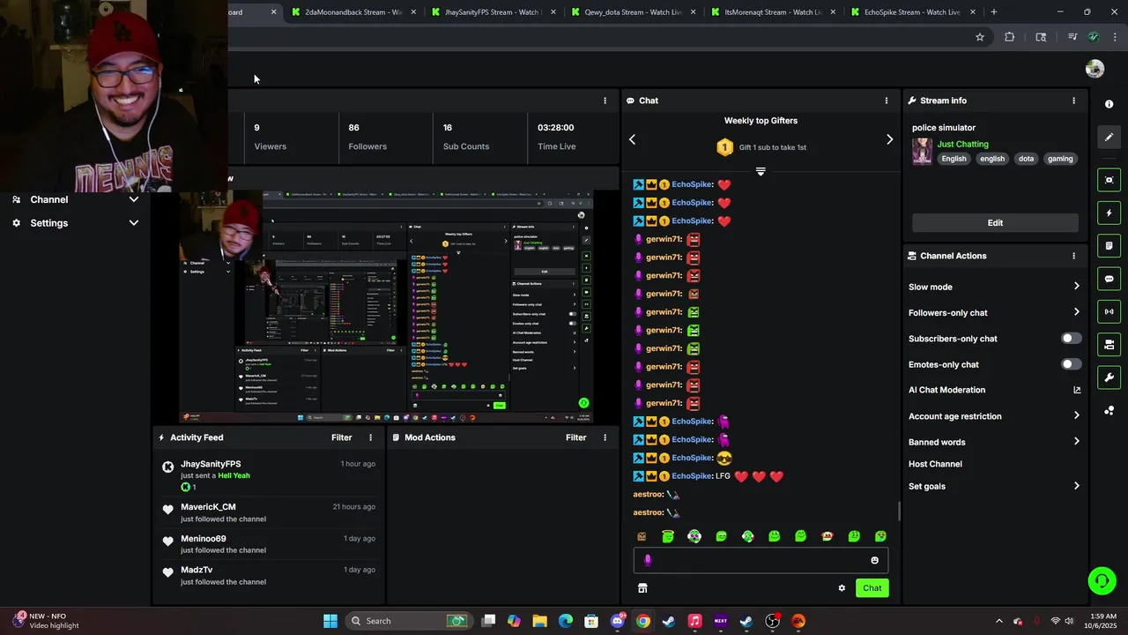Screen dimensions: 1128x635
Task: Open the info icon in right sidebar
Action: tap(1109, 104)
